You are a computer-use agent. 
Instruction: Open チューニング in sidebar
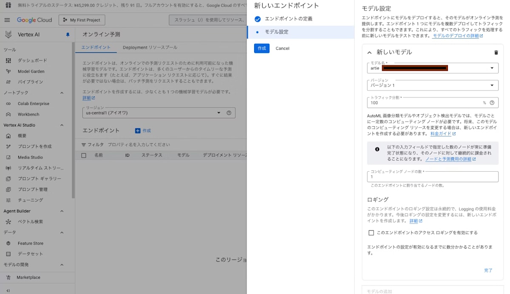30,200
